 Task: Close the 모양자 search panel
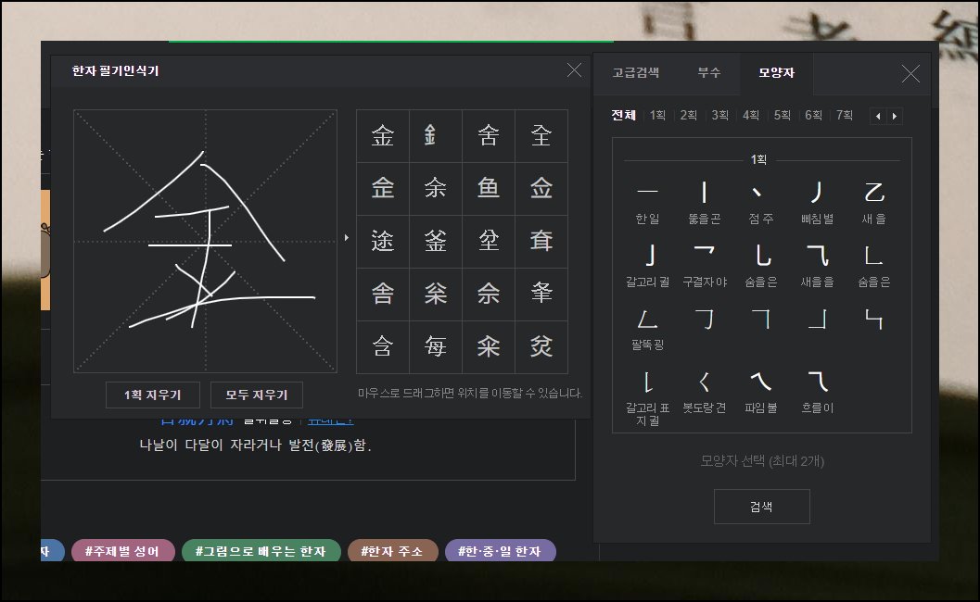pos(910,74)
